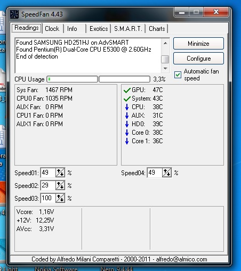
Task: Click the log scroll down arrow
Action: [x=165, y=69]
